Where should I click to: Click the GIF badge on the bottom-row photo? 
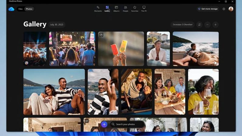[87, 121]
